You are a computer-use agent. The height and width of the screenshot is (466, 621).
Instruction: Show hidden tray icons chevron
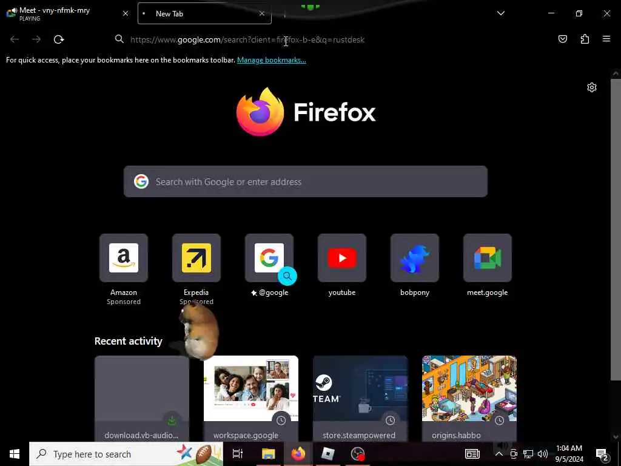[499, 454]
